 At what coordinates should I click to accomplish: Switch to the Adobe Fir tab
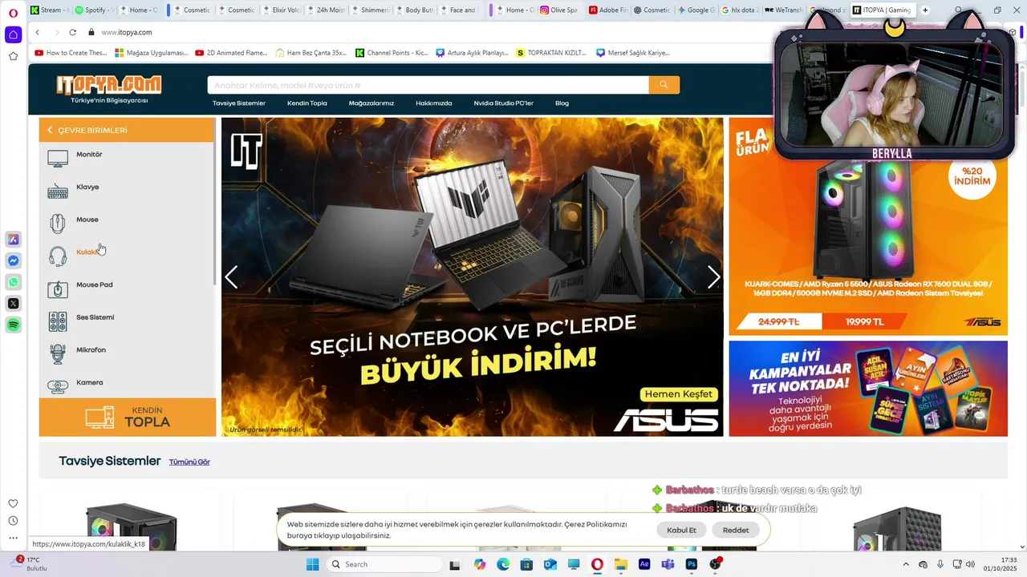click(x=607, y=10)
